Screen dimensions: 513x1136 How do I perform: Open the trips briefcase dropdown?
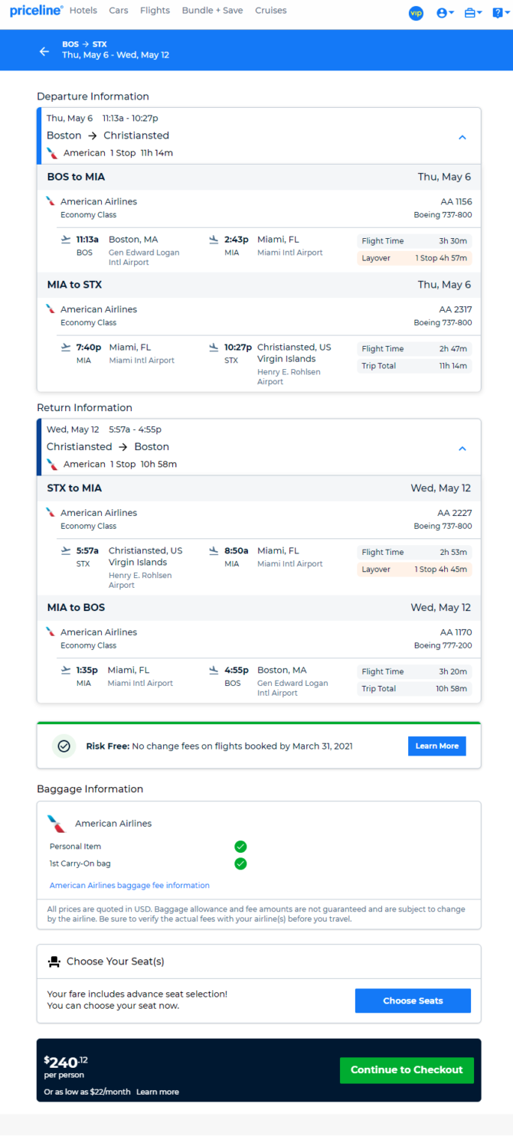tap(473, 13)
